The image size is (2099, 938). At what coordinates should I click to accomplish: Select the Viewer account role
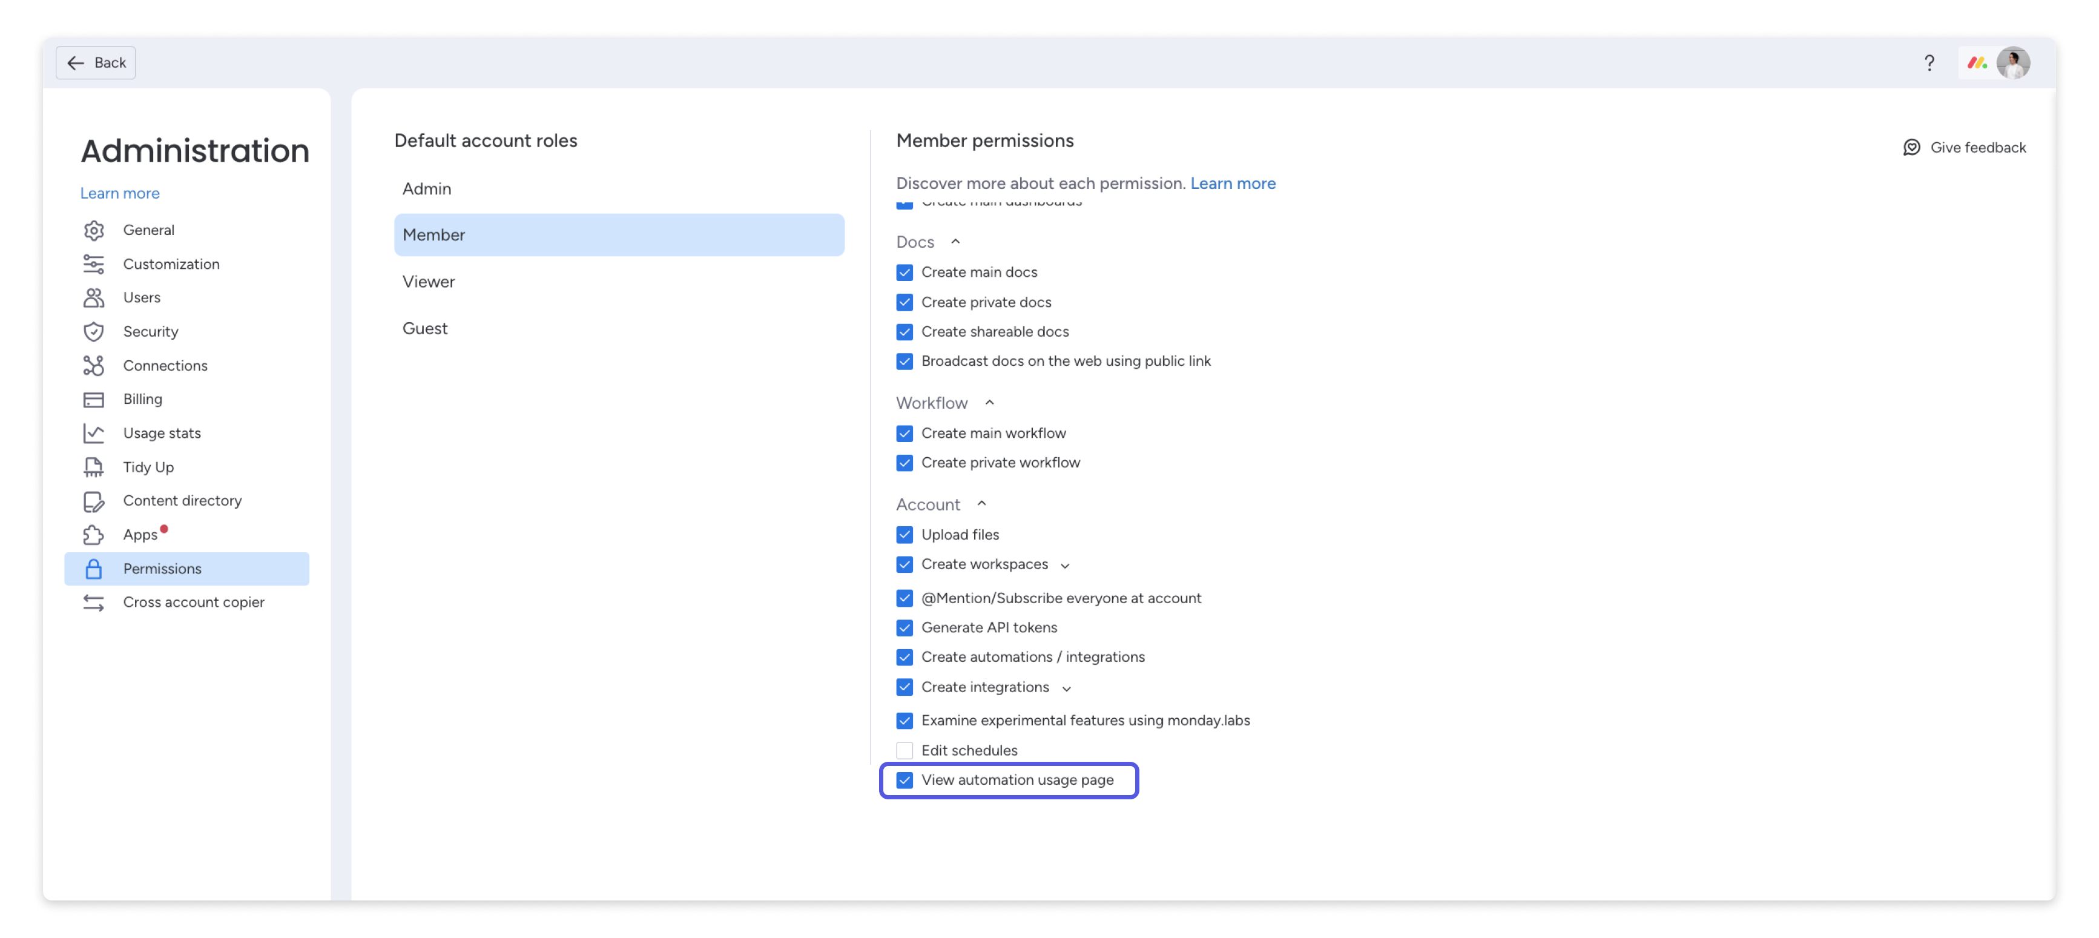pos(428,281)
